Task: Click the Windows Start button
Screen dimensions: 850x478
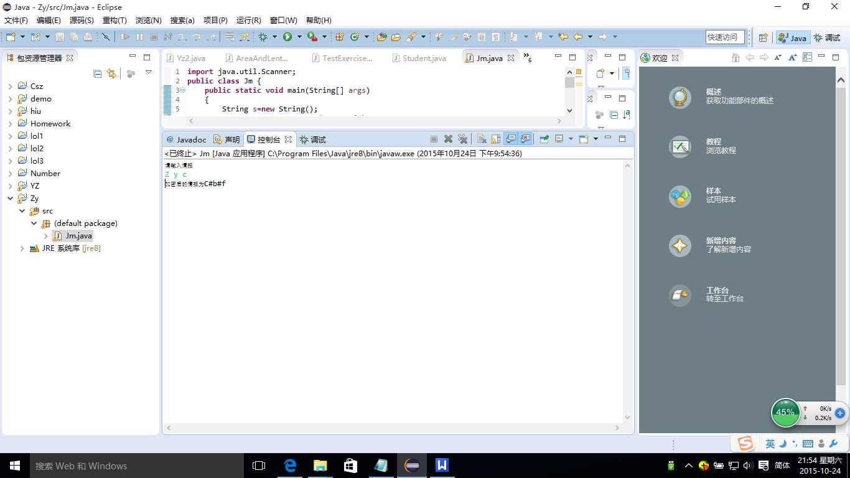Action: tap(14, 466)
